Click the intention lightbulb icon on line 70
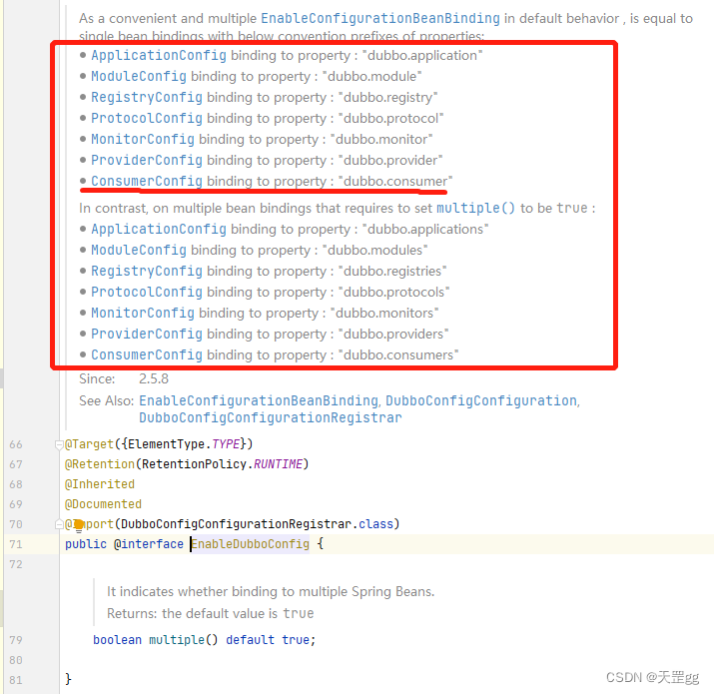This screenshot has height=694, width=714. [x=79, y=525]
